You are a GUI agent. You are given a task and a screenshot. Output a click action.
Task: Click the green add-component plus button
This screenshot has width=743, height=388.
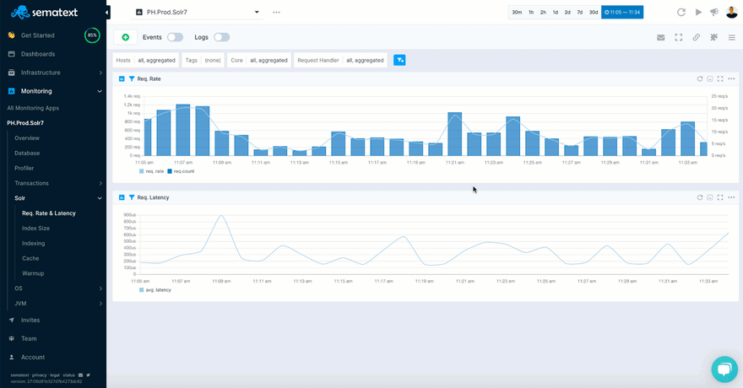(x=126, y=37)
